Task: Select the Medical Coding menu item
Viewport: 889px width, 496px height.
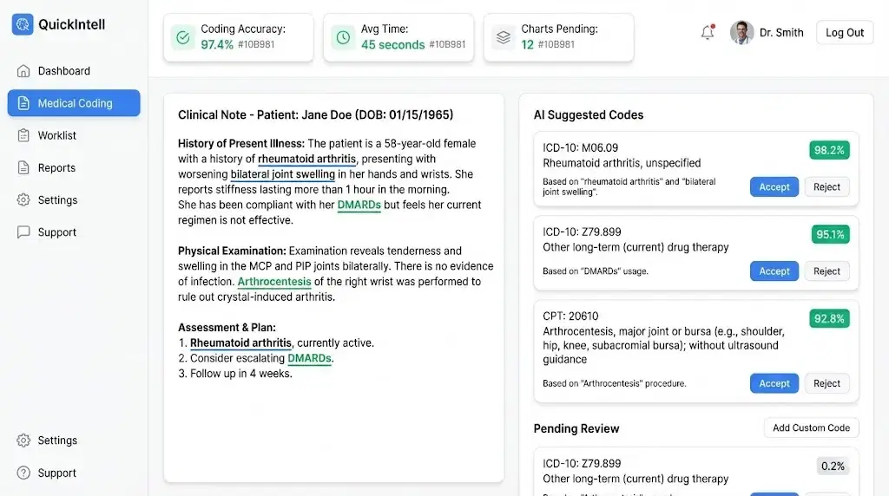Action: (74, 103)
